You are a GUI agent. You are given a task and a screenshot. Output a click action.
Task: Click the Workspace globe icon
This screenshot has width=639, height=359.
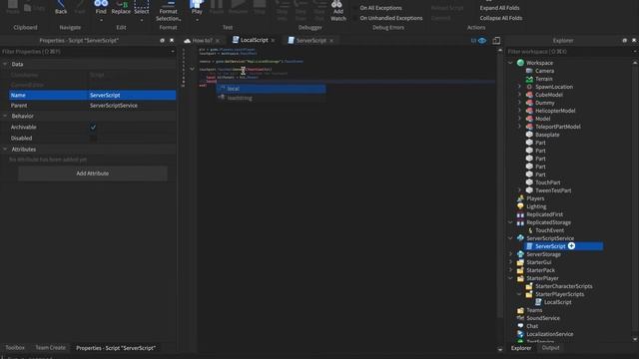point(520,63)
